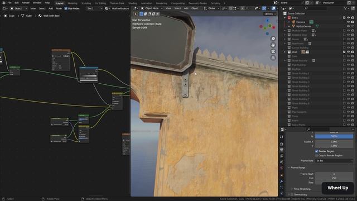
Task: Expand the Extra collection in outliner
Action: [285, 17]
